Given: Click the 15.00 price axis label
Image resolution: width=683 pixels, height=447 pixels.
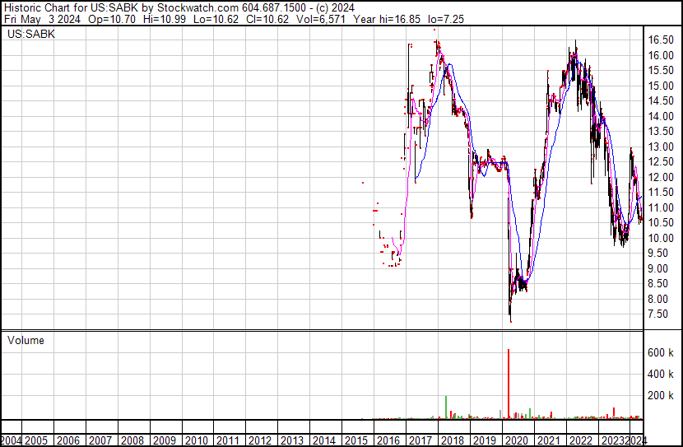Looking at the screenshot, I should pos(661,86).
